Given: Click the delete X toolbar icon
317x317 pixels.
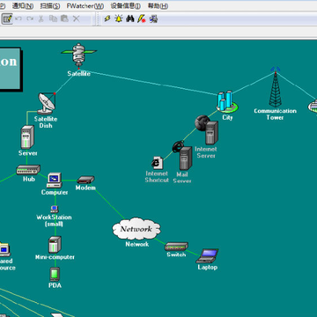Looking at the screenshot, I should click(76, 18).
